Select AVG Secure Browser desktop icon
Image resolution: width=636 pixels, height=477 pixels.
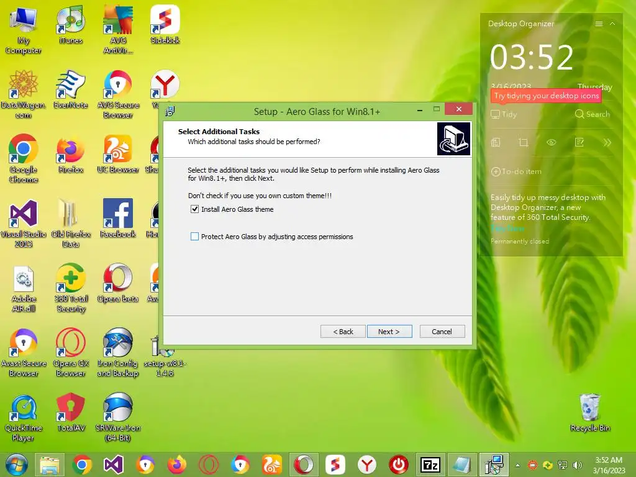click(x=117, y=94)
